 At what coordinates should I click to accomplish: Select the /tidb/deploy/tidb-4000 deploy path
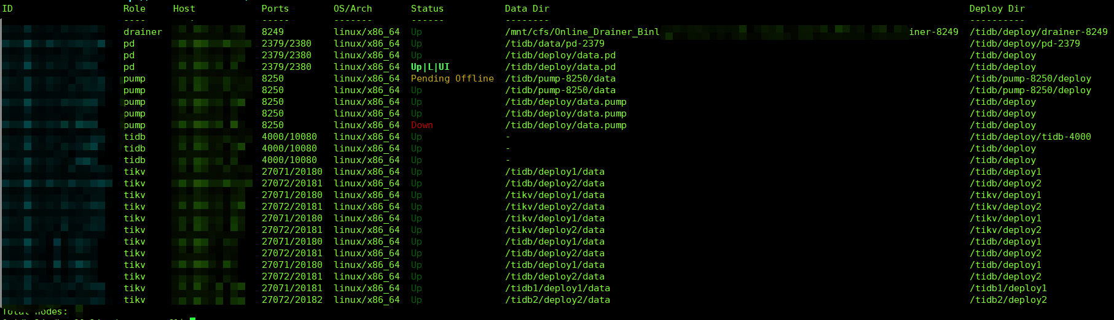[1030, 137]
